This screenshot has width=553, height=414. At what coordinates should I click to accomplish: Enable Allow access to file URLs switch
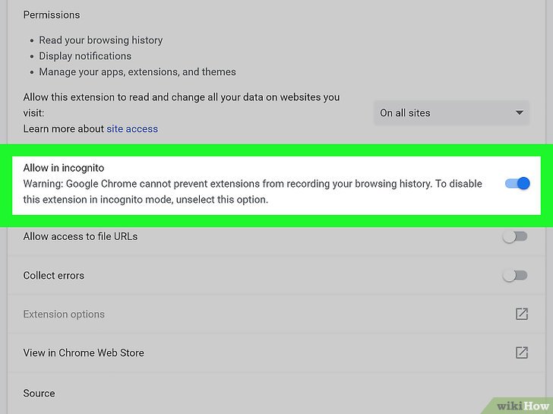click(515, 236)
